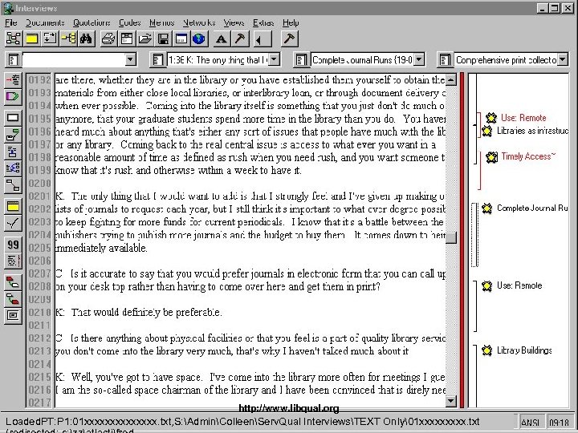Open the Codes menu

[x=130, y=22]
